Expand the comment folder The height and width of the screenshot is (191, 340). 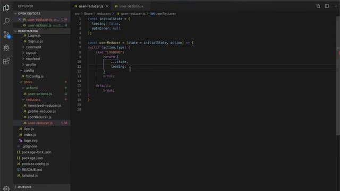[33, 47]
